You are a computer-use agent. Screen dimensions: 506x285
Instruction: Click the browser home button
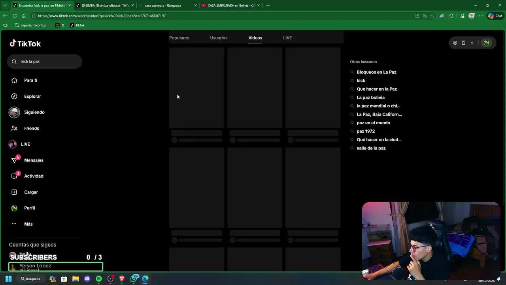click(x=24, y=16)
